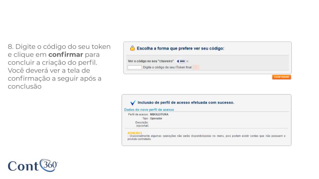Click the yellow padlock icon

pos(132,48)
